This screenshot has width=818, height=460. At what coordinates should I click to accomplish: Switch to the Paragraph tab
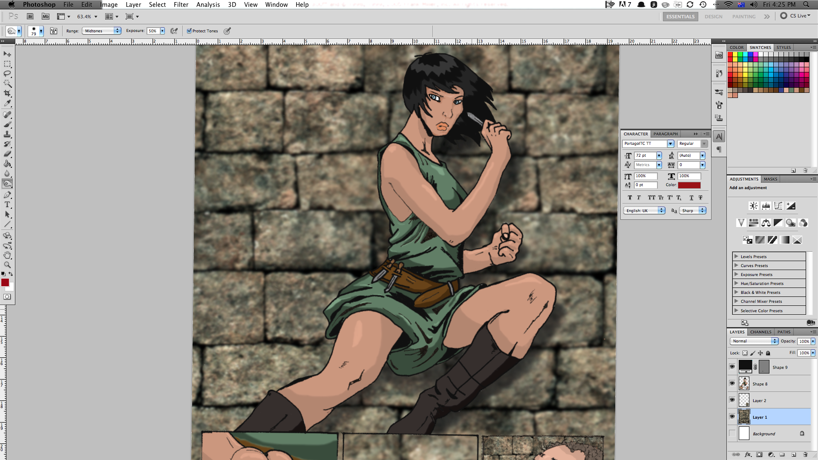(x=665, y=134)
